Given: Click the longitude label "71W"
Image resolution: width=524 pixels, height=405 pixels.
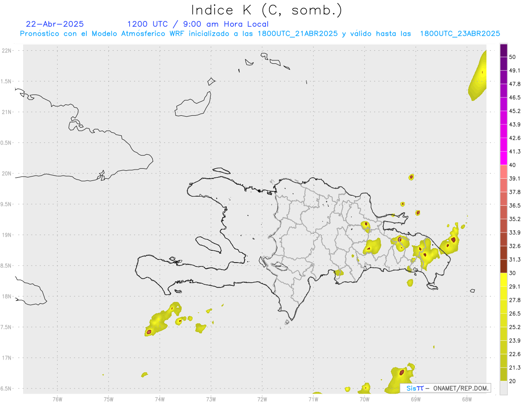Looking at the screenshot, I should pos(313,399).
